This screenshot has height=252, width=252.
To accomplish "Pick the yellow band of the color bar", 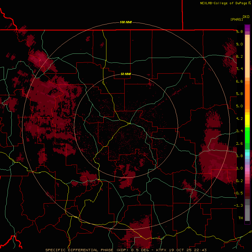I will (x=247, y=120).
